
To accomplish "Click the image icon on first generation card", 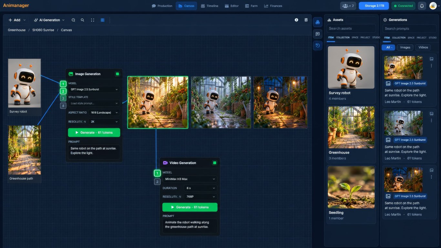I will click(x=431, y=59).
